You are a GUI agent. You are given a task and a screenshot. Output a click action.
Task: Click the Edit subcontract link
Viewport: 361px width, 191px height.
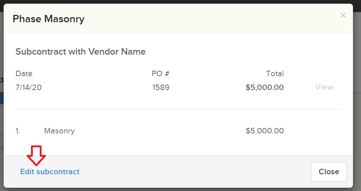pos(50,172)
